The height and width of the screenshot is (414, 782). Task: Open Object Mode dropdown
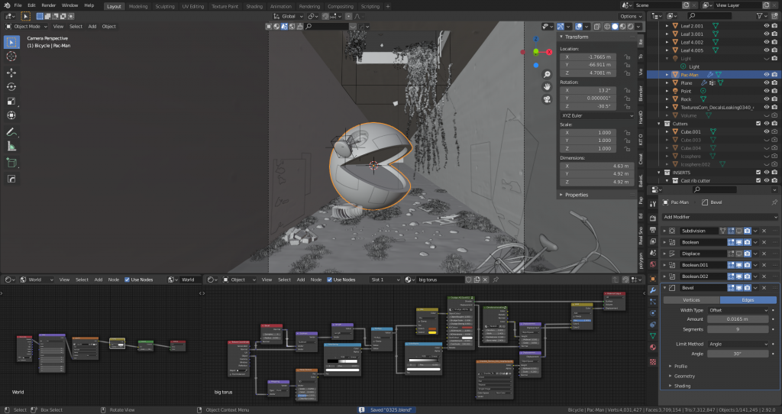pyautogui.click(x=27, y=27)
